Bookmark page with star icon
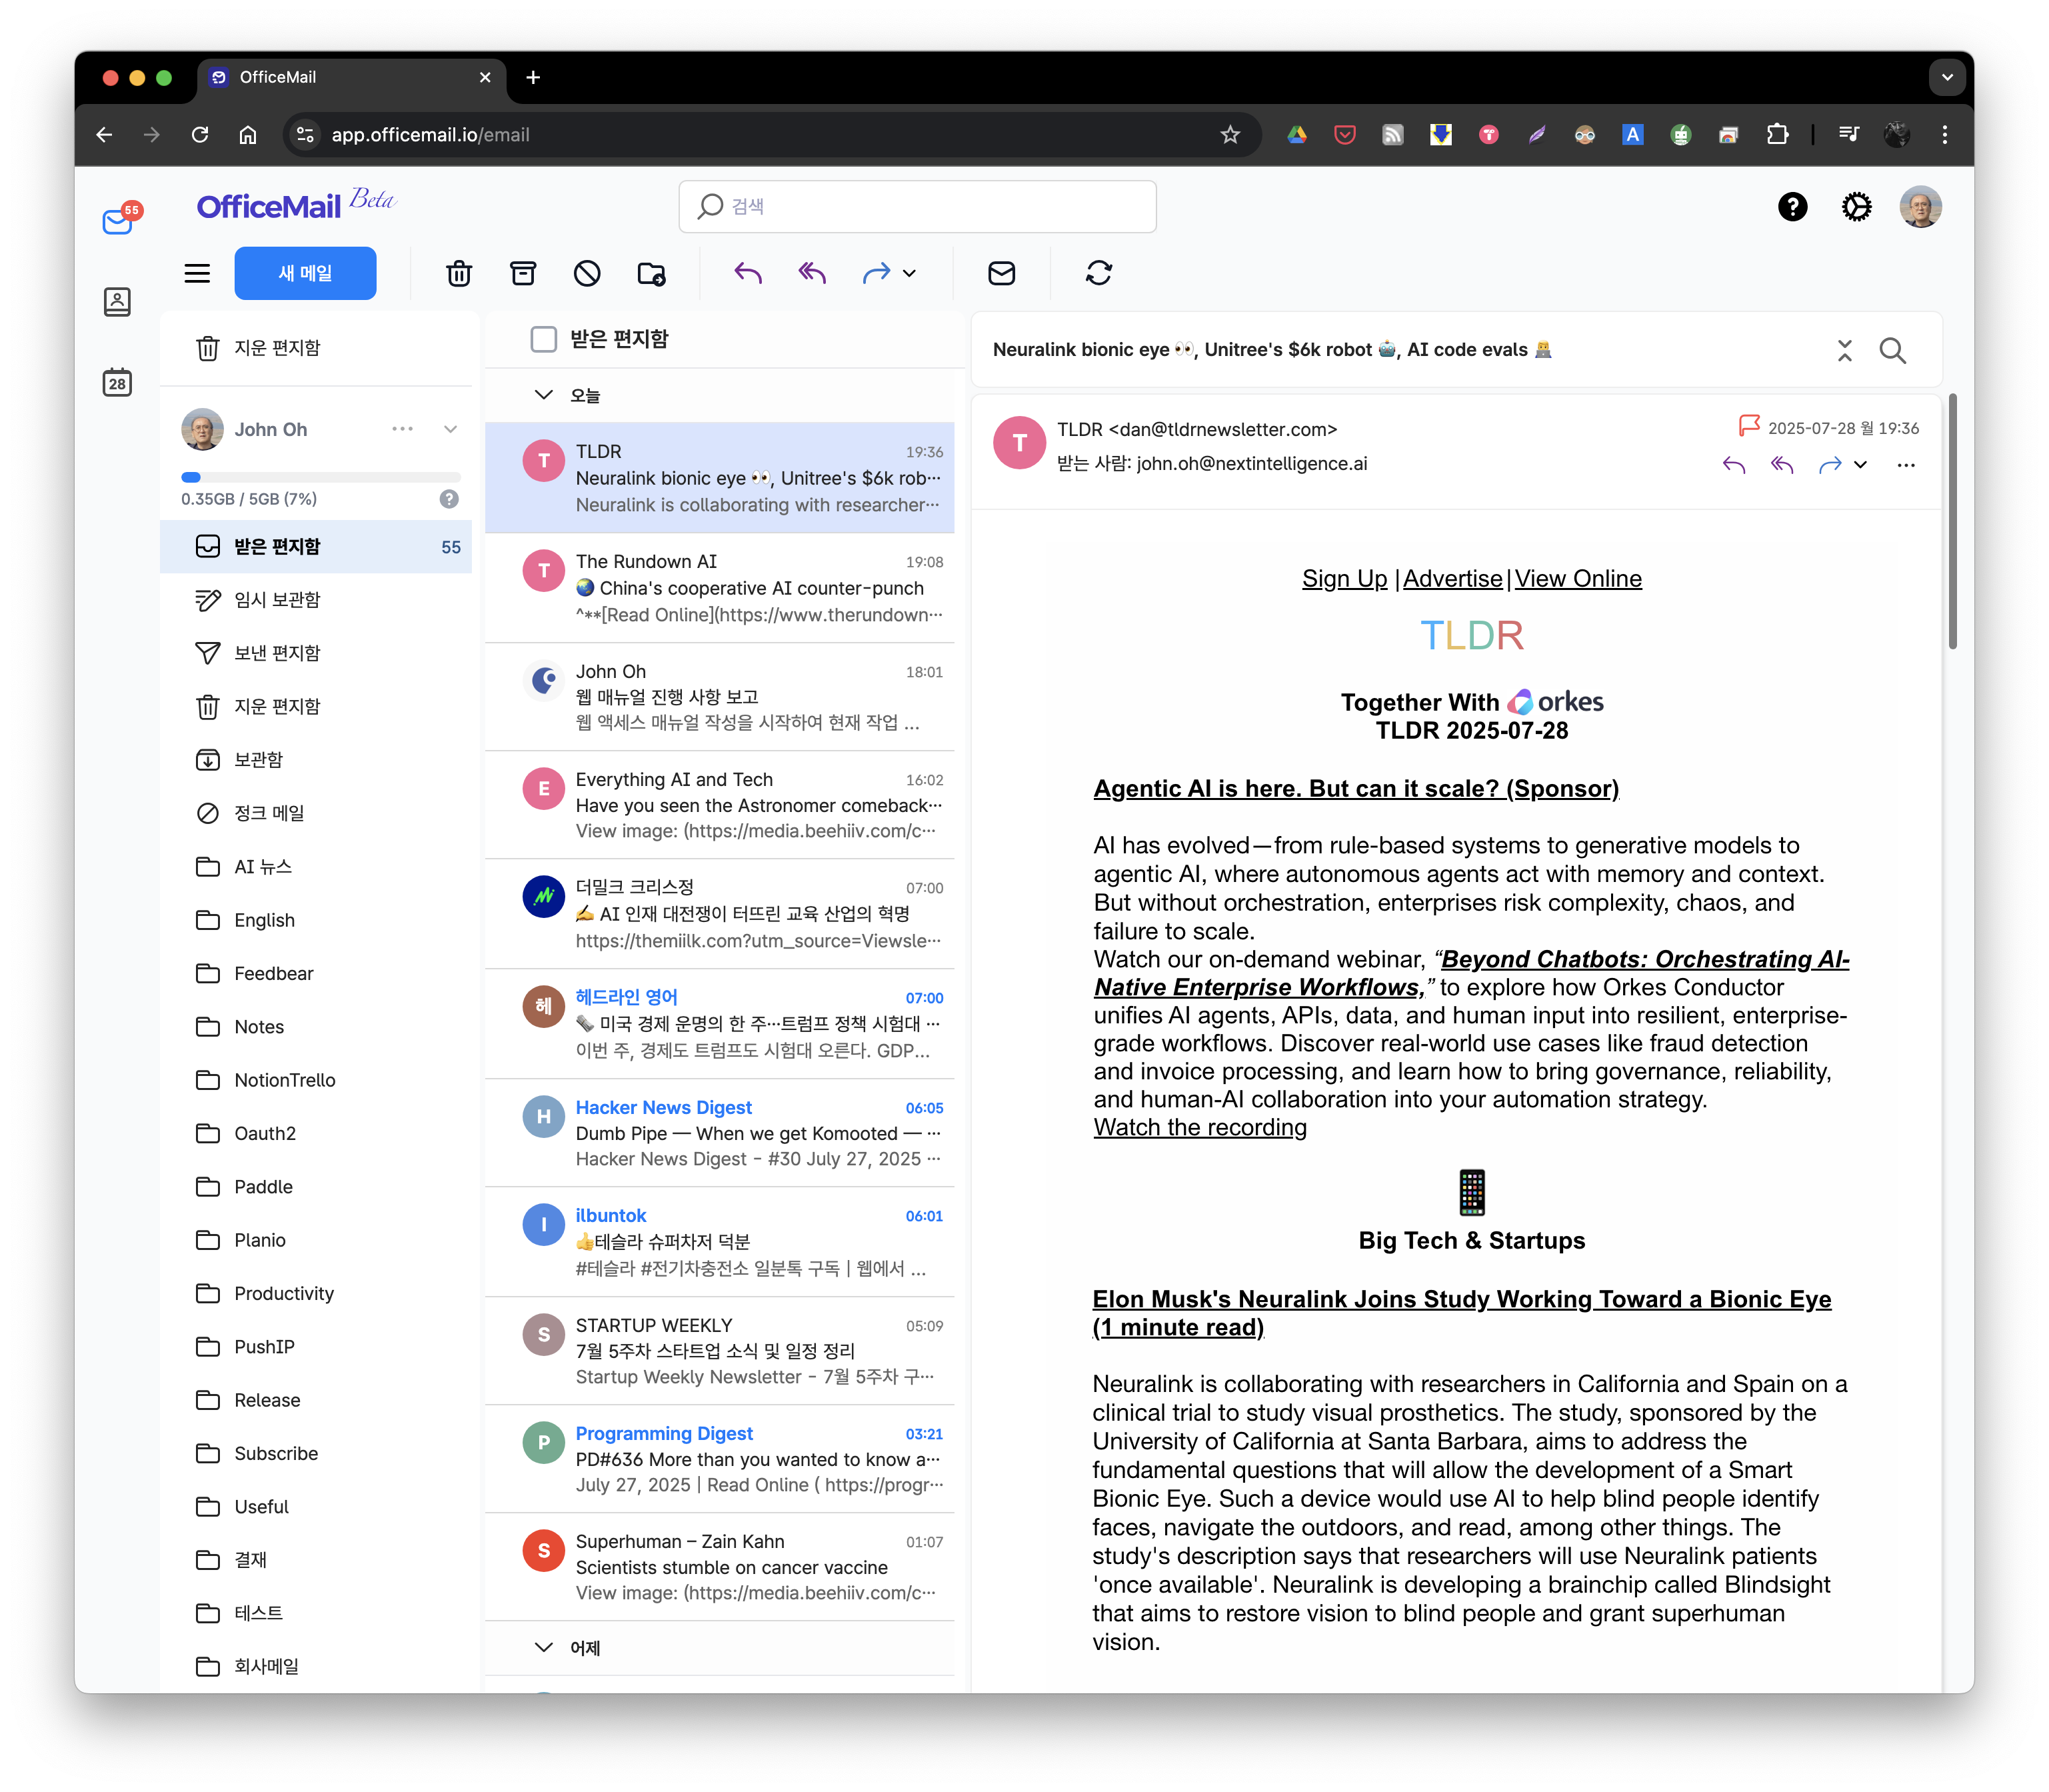The width and height of the screenshot is (2049, 1792). (x=1230, y=134)
